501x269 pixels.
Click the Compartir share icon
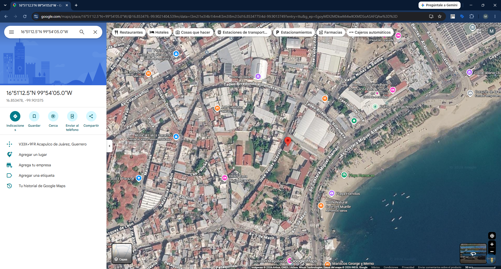[91, 116]
